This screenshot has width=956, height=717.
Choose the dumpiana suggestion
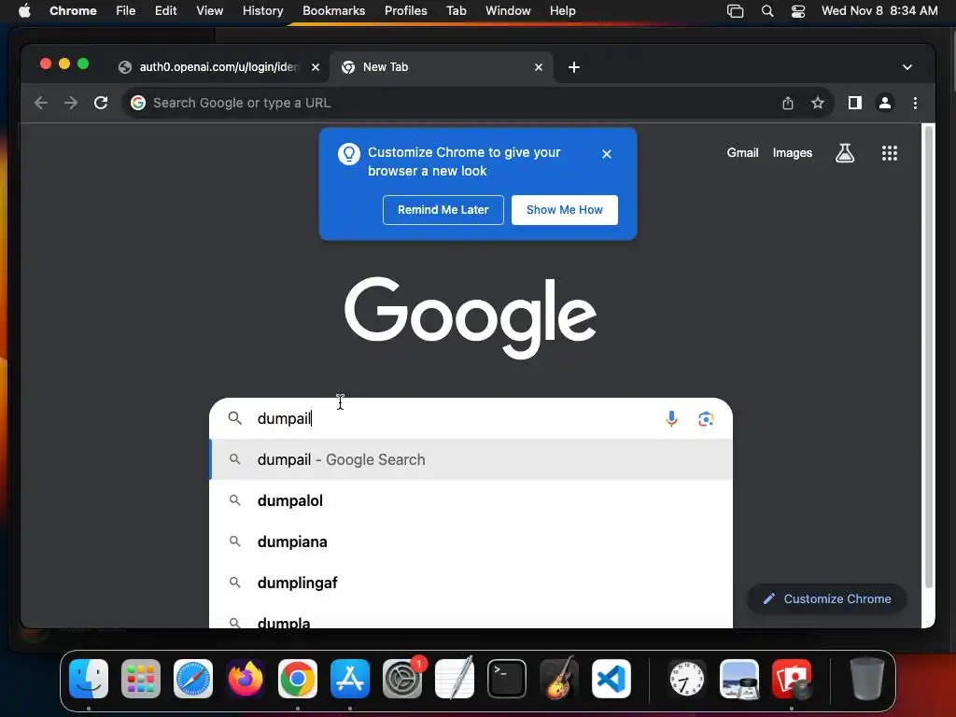coord(471,541)
